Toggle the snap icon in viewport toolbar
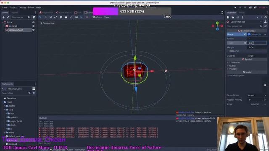Viewport: 269px width, 151px height. (x=82, y=17)
